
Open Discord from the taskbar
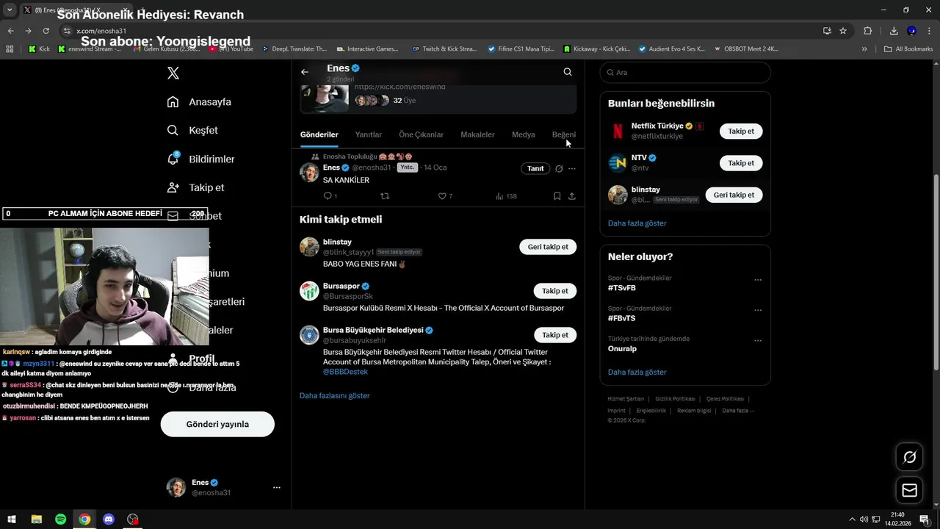(109, 519)
